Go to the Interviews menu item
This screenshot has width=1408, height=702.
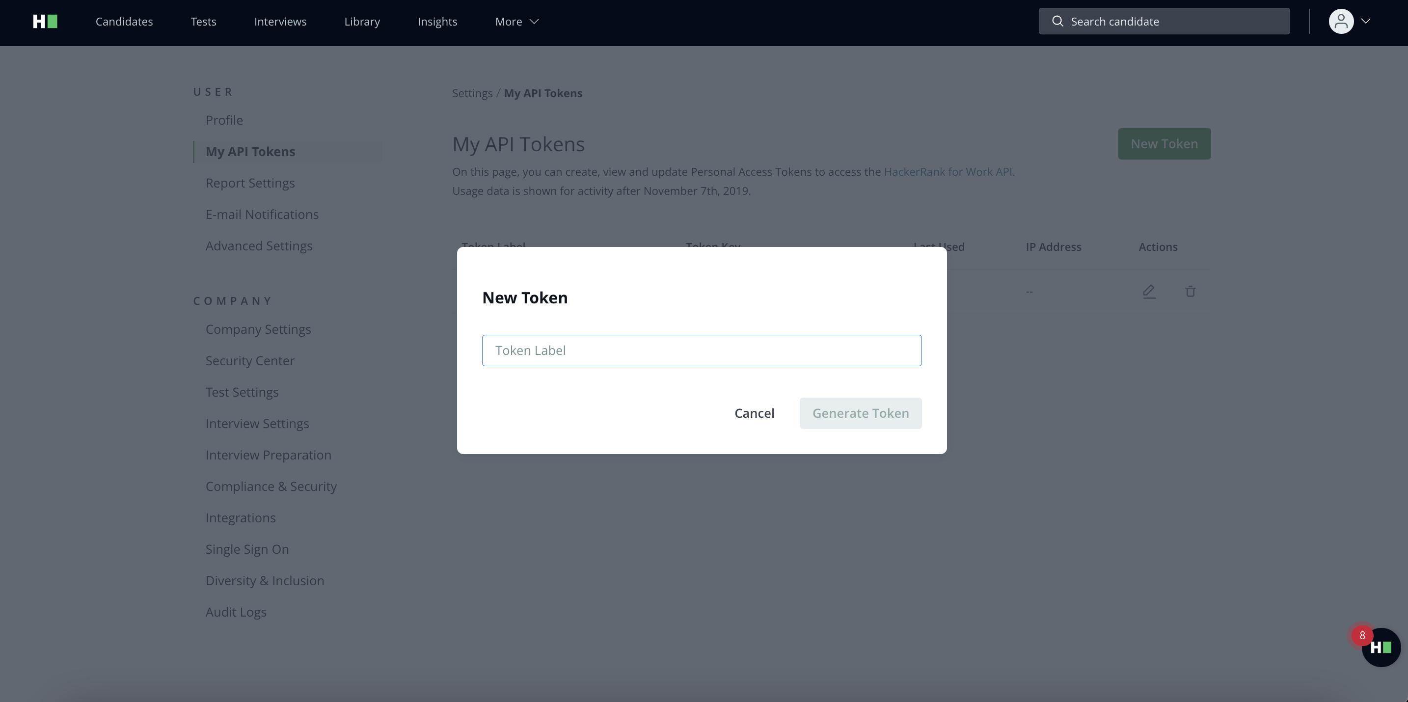[280, 21]
